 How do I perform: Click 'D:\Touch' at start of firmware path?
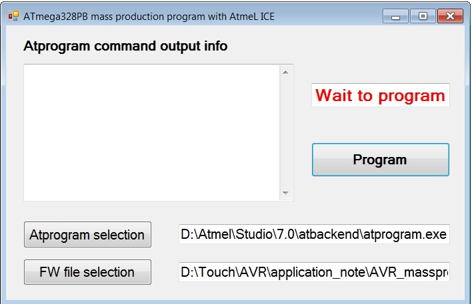pyautogui.click(x=206, y=272)
